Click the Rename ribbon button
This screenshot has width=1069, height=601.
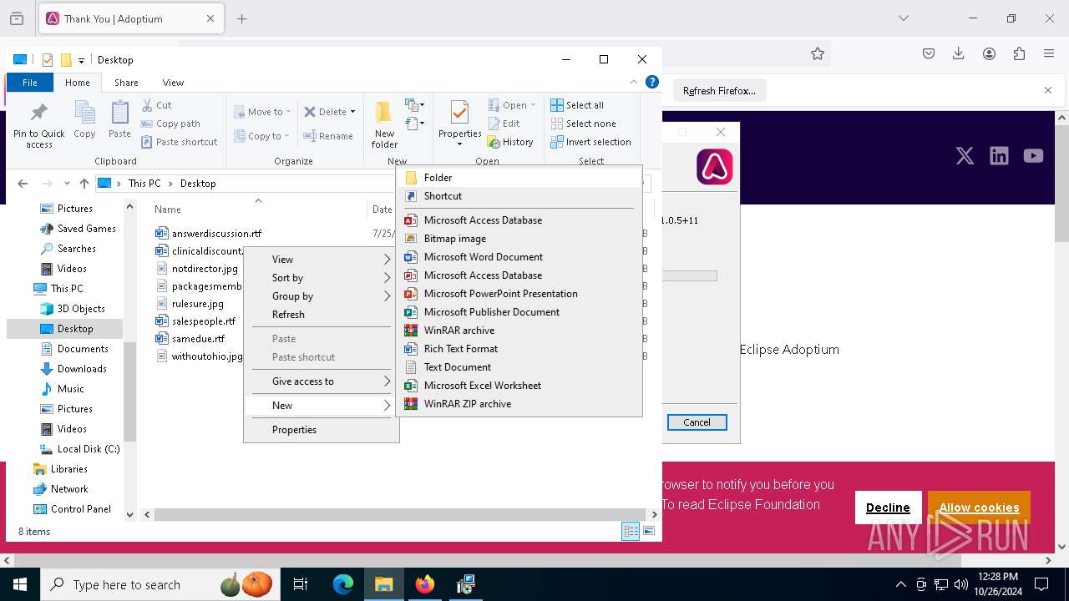click(x=328, y=136)
